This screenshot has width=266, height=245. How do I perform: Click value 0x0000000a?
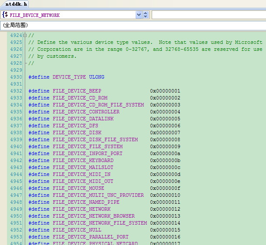coord(165,153)
